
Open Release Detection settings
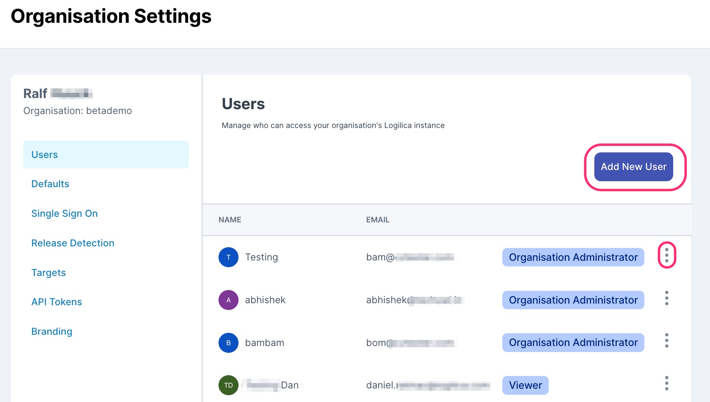point(73,243)
